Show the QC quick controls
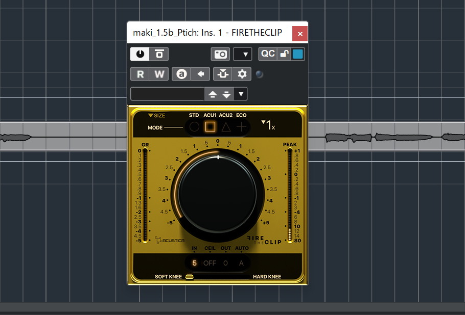 point(268,54)
